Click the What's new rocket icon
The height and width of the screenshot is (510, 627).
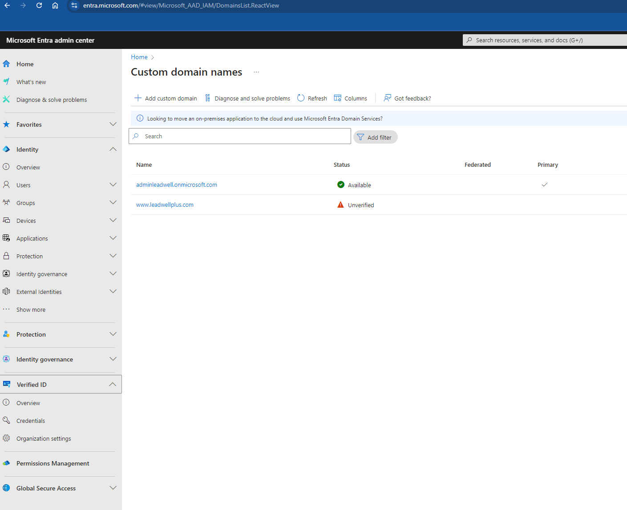point(6,81)
